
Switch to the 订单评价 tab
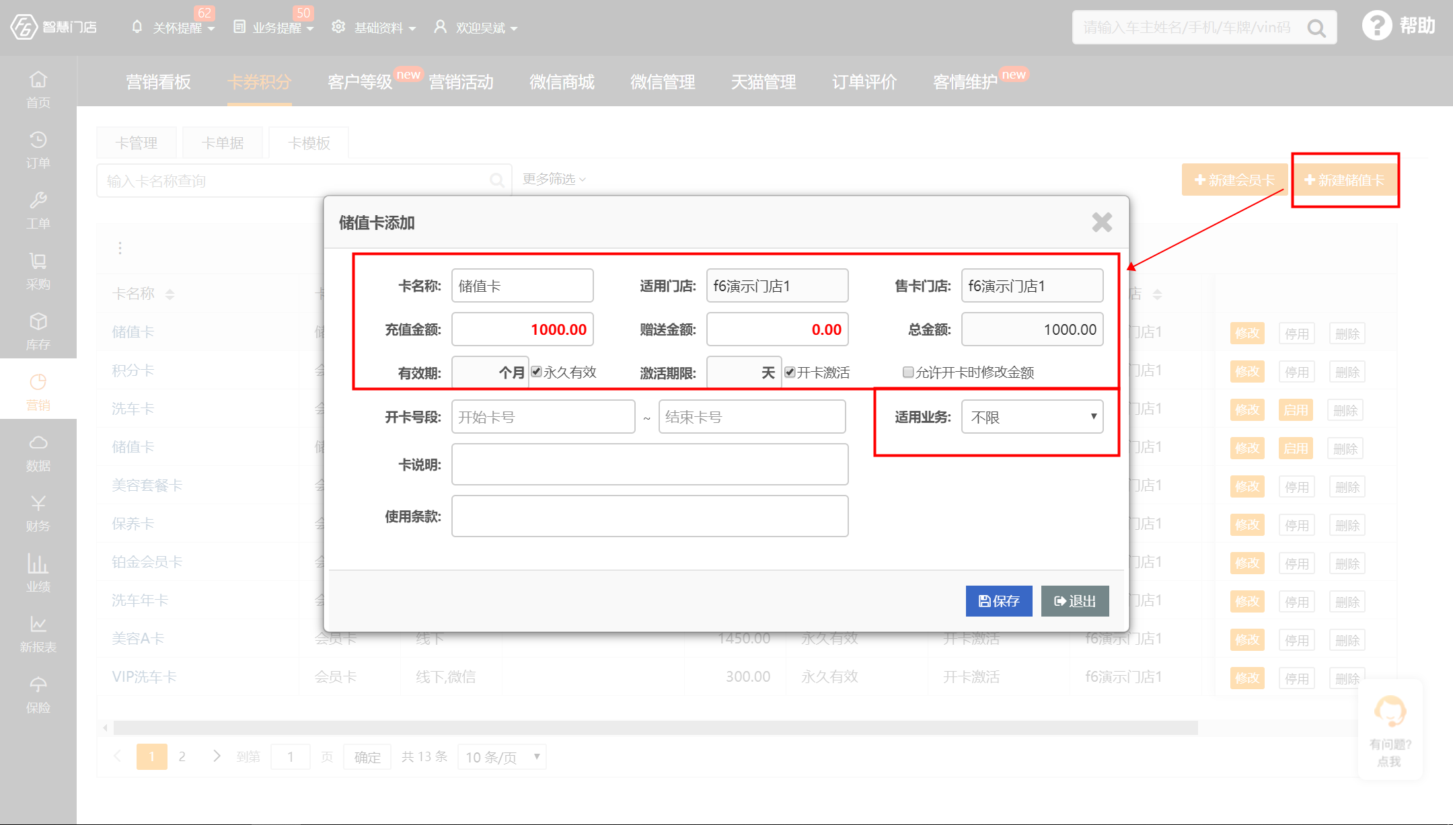(x=865, y=82)
